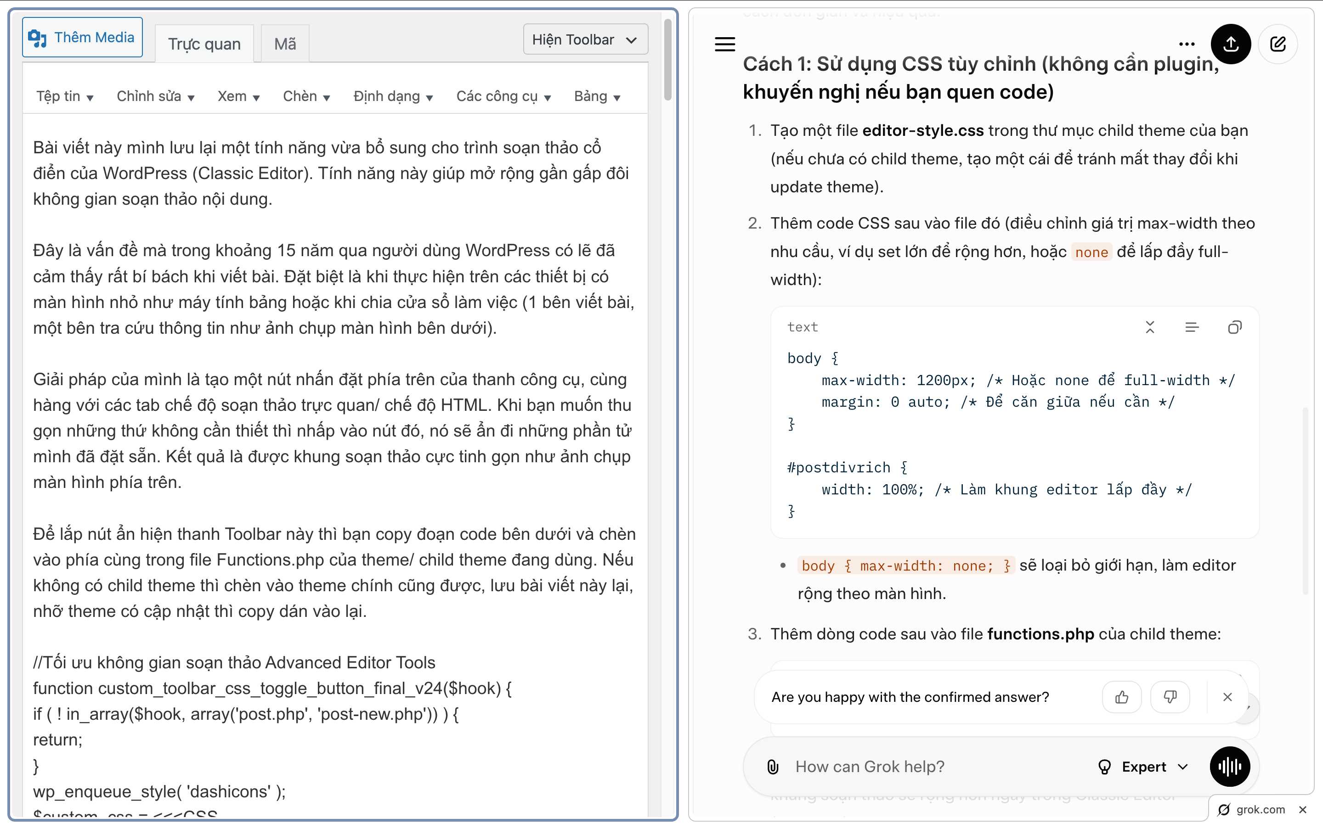
Task: Open the Định dạng menu
Action: point(393,96)
